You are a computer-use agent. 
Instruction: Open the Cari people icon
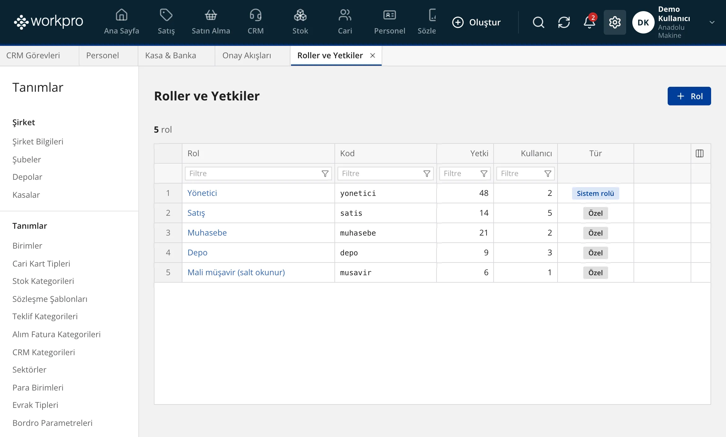point(345,15)
